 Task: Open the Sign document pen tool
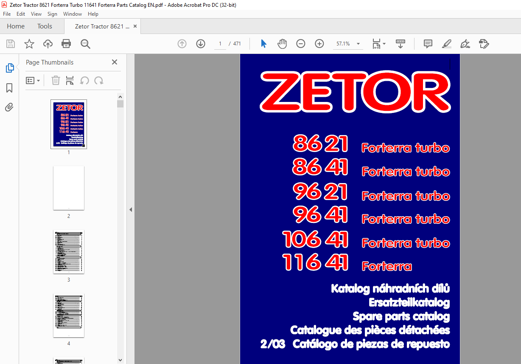465,44
